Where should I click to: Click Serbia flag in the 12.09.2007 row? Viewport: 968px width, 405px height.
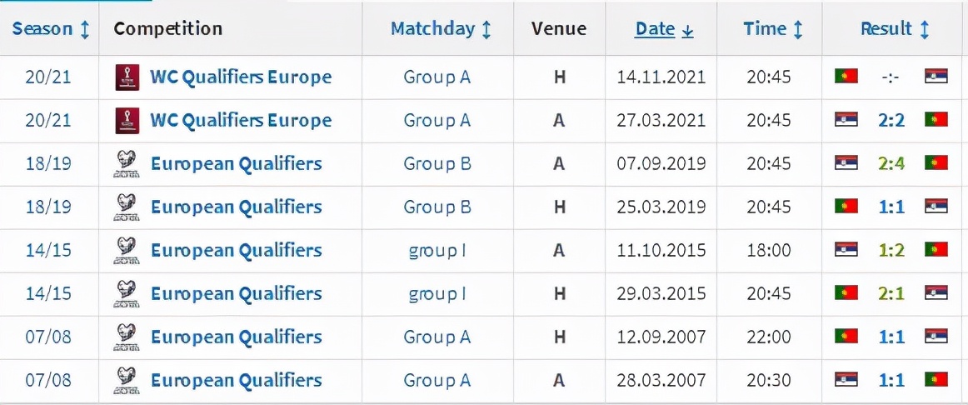936,337
